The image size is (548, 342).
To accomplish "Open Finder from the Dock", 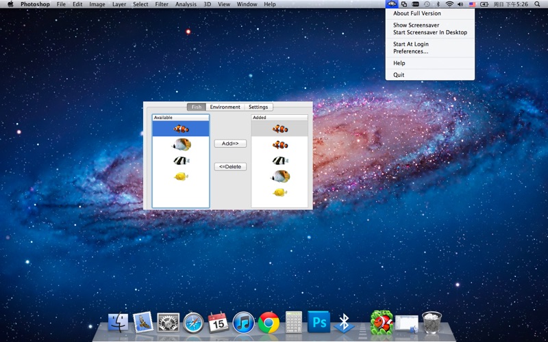I will pyautogui.click(x=118, y=321).
